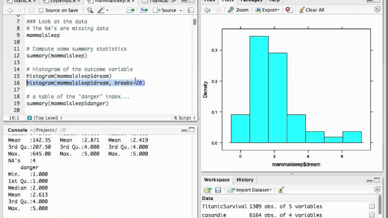View casandie table grid icon
Image resolution: width=388 pixels, height=218 pixels.
[x=372, y=215]
